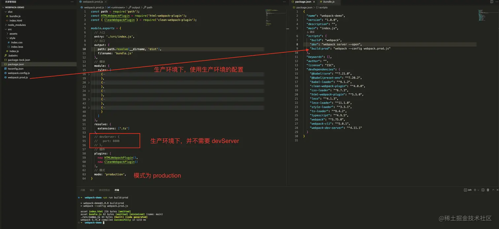Select the zsh terminal shell
Viewport: 499px width, 229px height.
click(468, 190)
